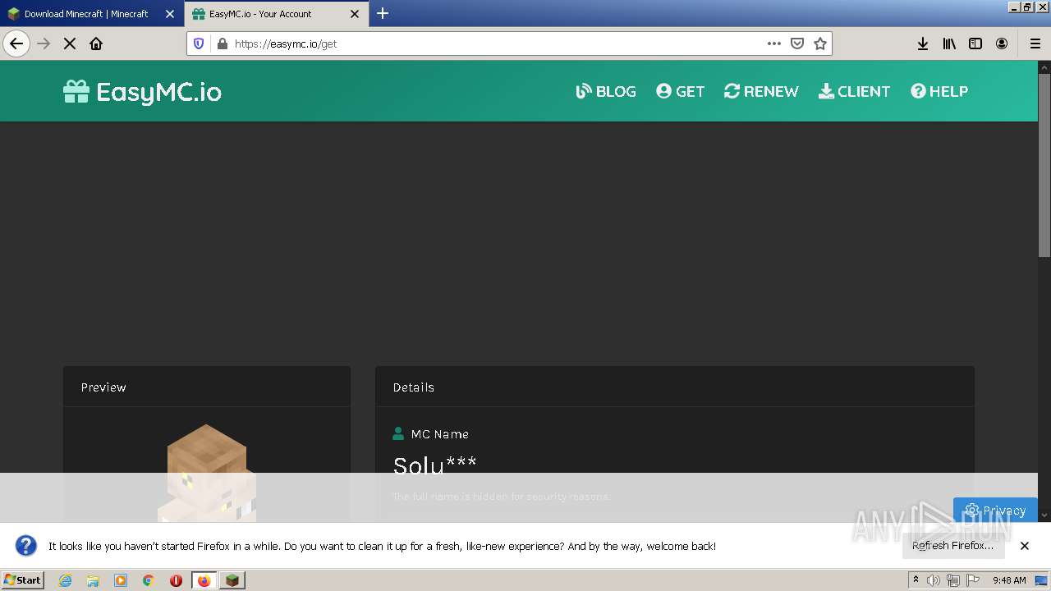This screenshot has width=1051, height=591.
Task: Save page to Pocket
Action: [796, 44]
